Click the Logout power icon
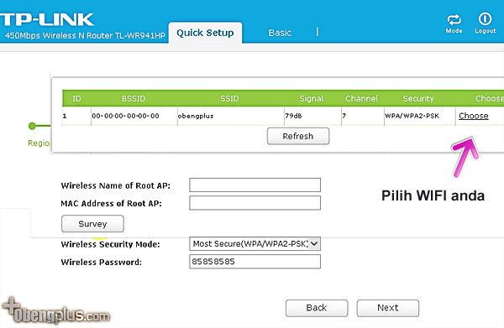504x328 pixels. (485, 19)
